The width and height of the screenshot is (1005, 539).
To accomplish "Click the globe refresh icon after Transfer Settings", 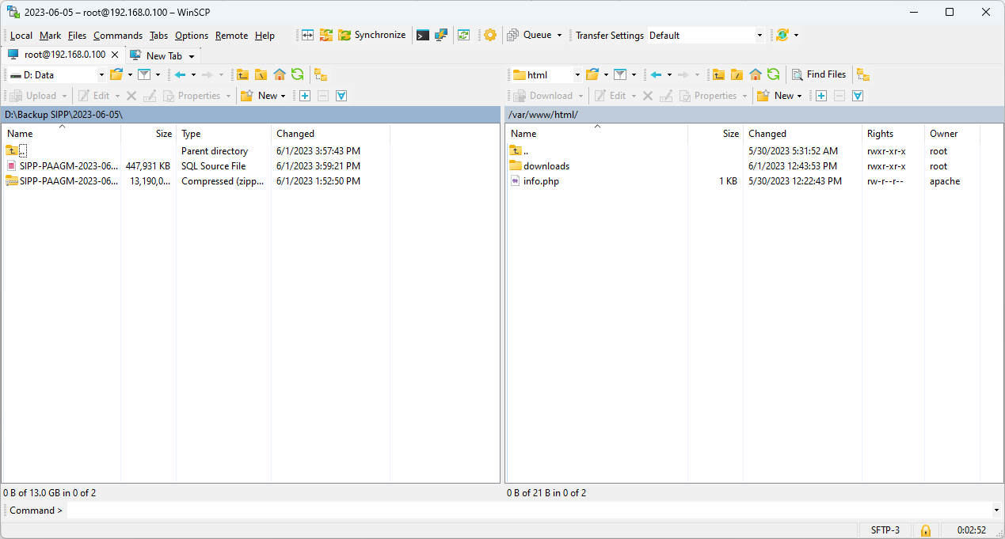I will pyautogui.click(x=782, y=35).
